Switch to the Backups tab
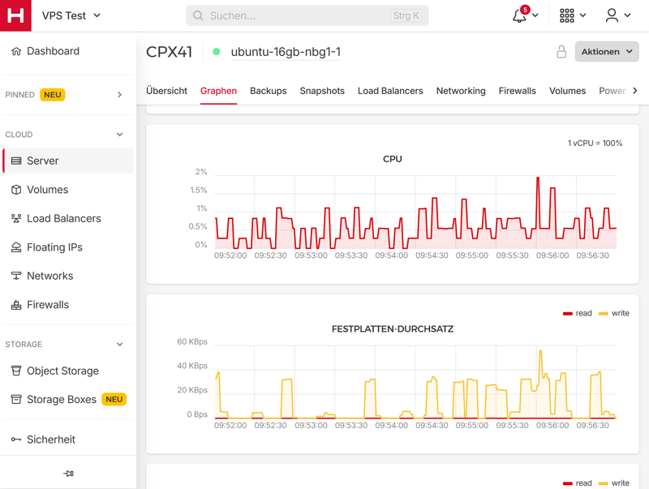 [268, 91]
